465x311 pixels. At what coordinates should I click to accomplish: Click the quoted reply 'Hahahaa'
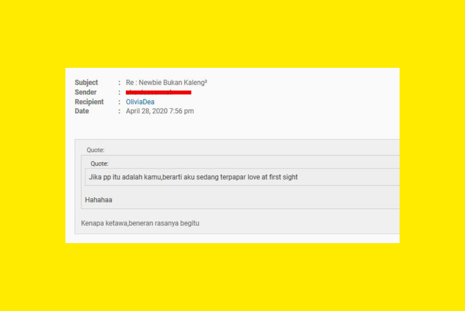coord(98,200)
